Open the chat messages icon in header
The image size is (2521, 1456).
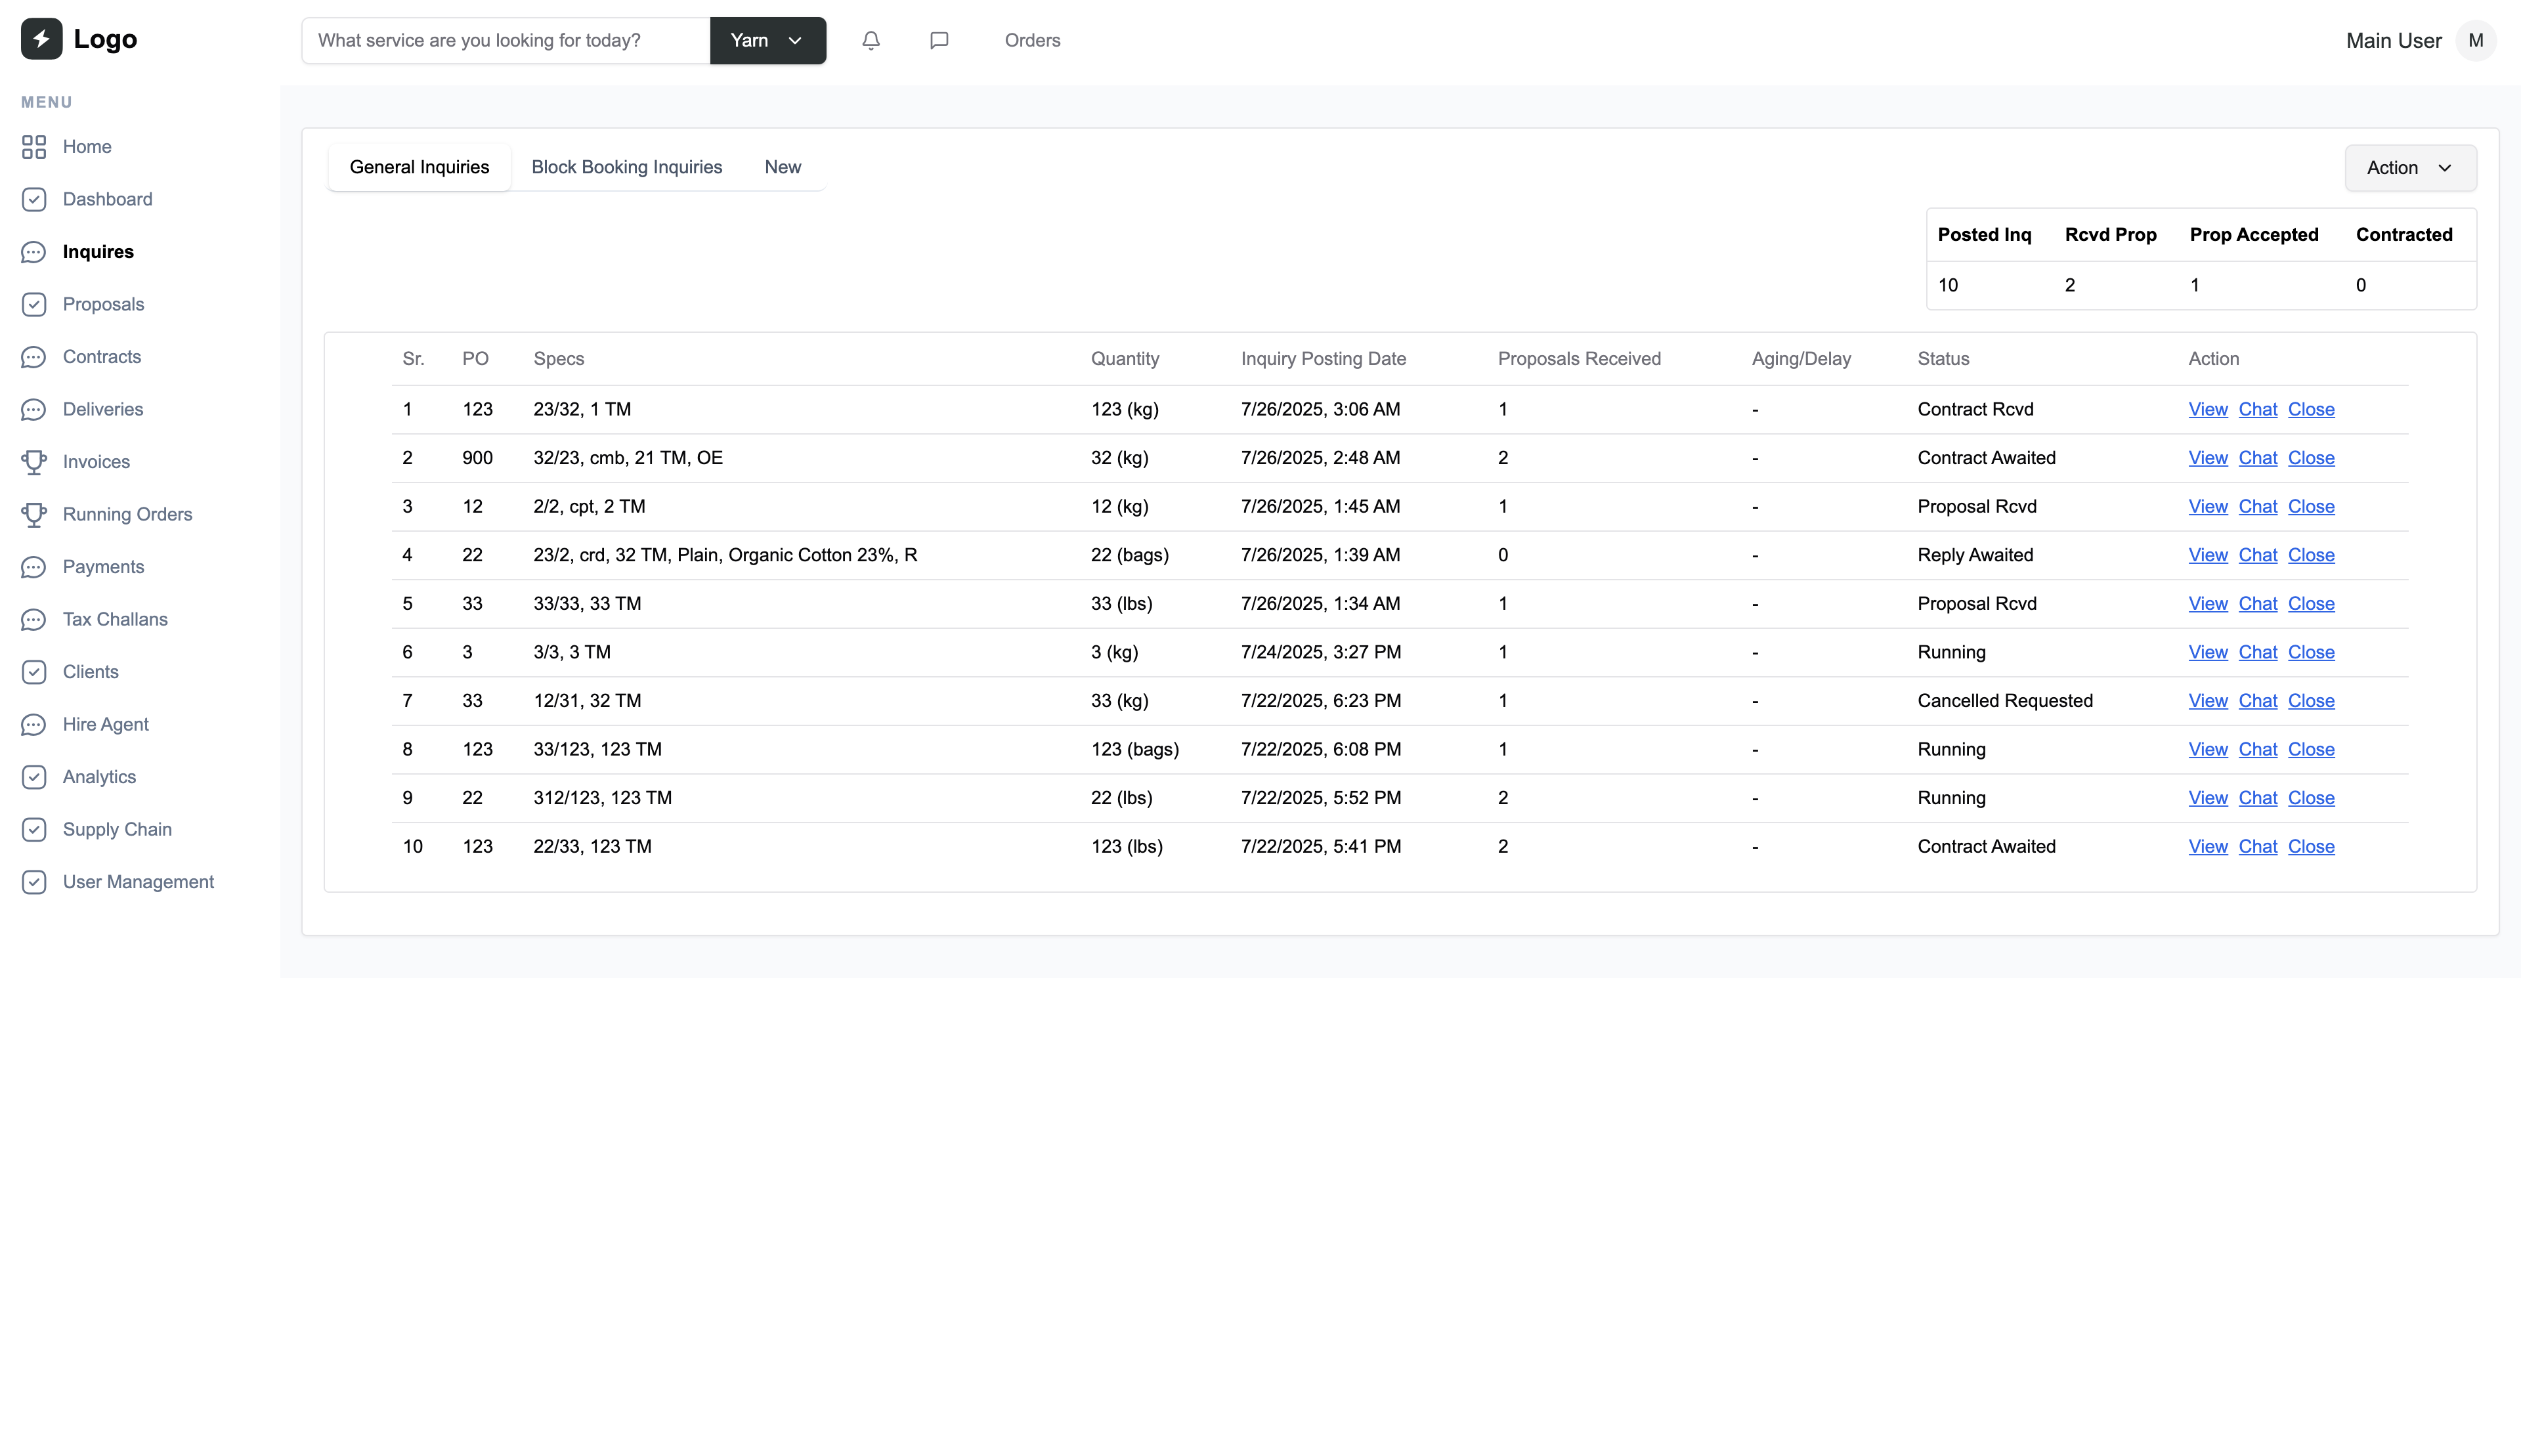[938, 40]
